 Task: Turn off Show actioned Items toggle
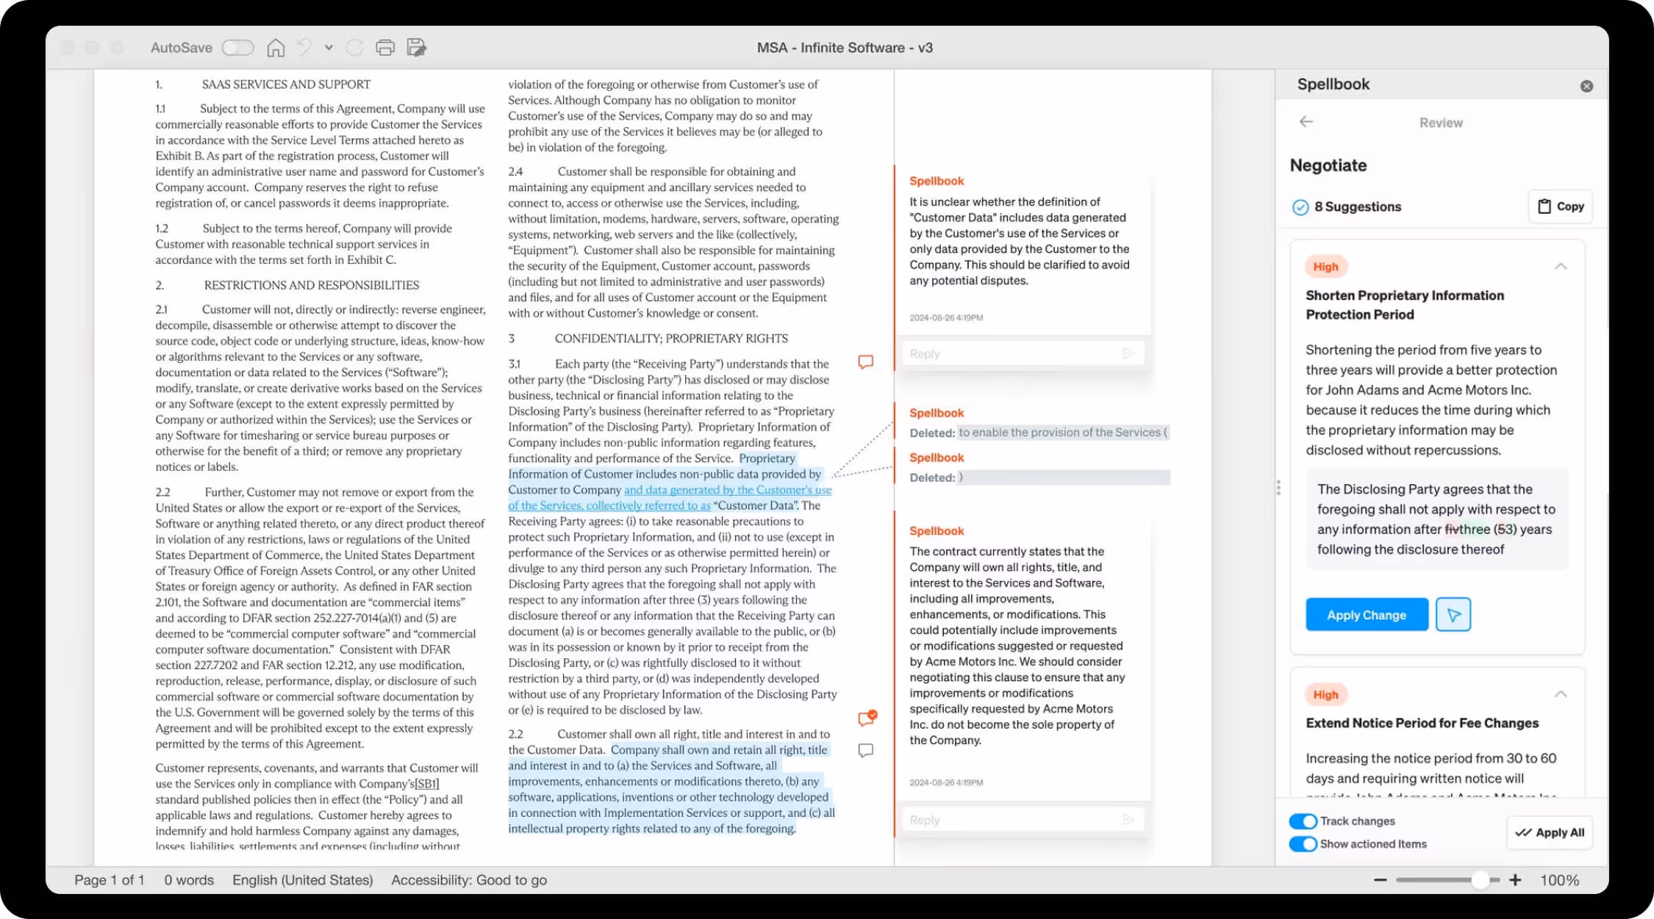[x=1303, y=844]
